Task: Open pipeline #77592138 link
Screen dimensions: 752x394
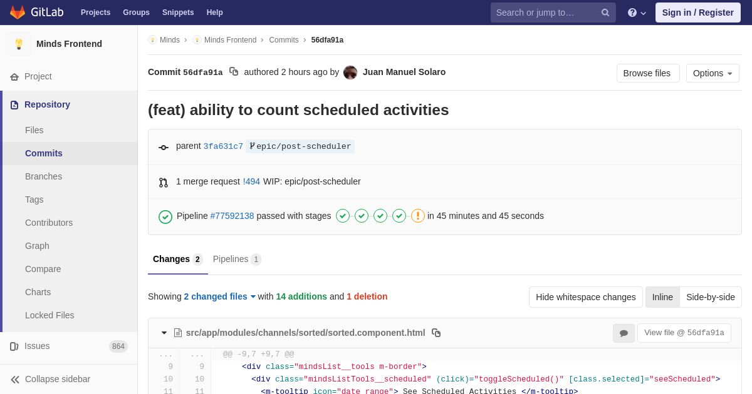Action: 232,216
